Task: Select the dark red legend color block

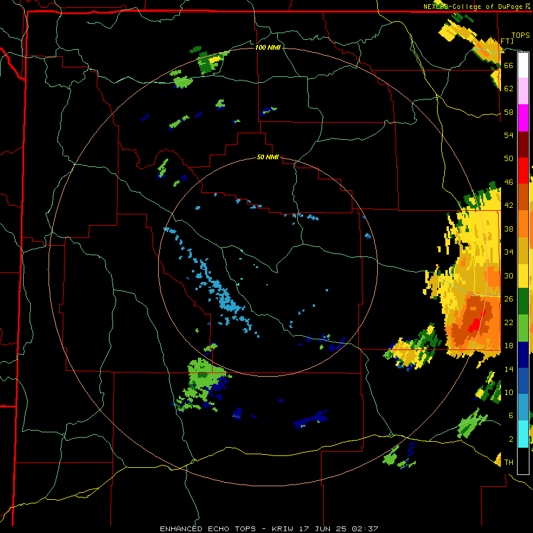Action: (x=523, y=145)
